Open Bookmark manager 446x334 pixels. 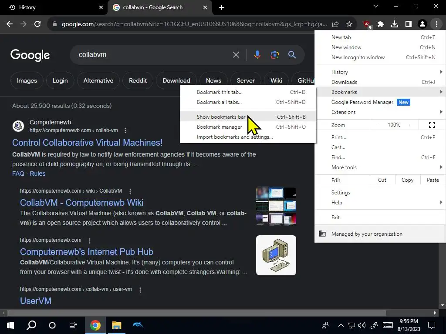click(x=248, y=127)
